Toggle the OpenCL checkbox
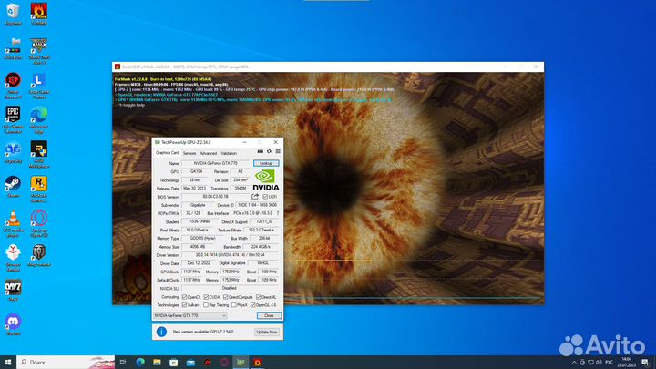 (184, 297)
